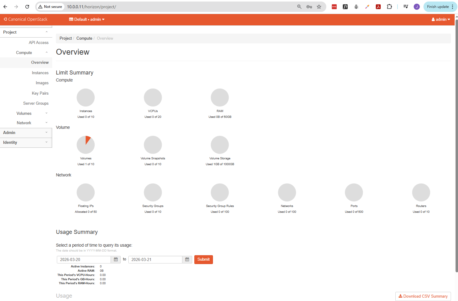This screenshot has height=301, width=458.
Task: Open the password key icon
Action: click(309, 7)
